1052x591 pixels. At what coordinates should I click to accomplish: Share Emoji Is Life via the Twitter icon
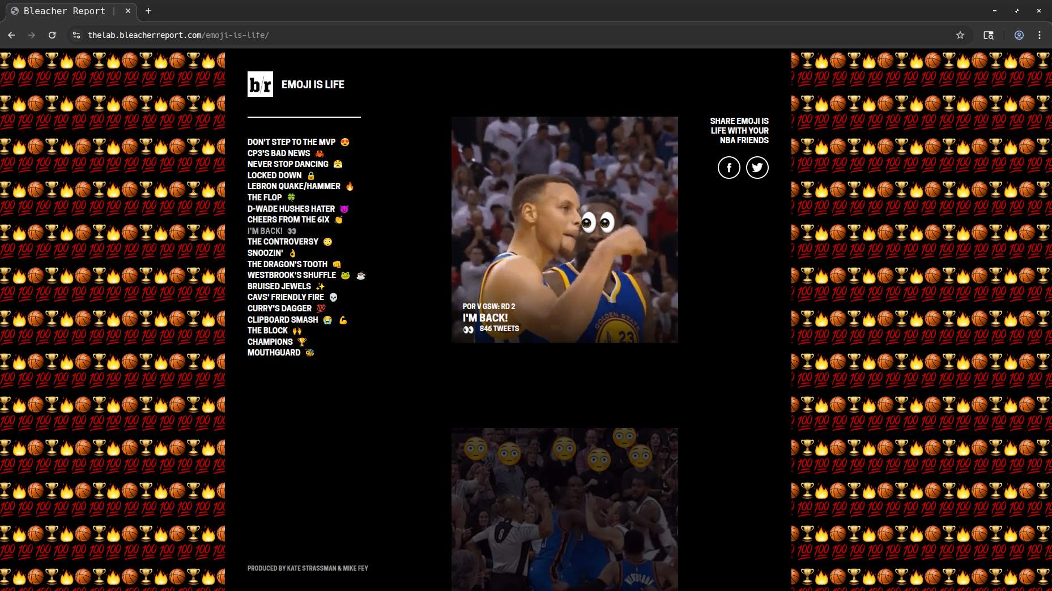(757, 167)
